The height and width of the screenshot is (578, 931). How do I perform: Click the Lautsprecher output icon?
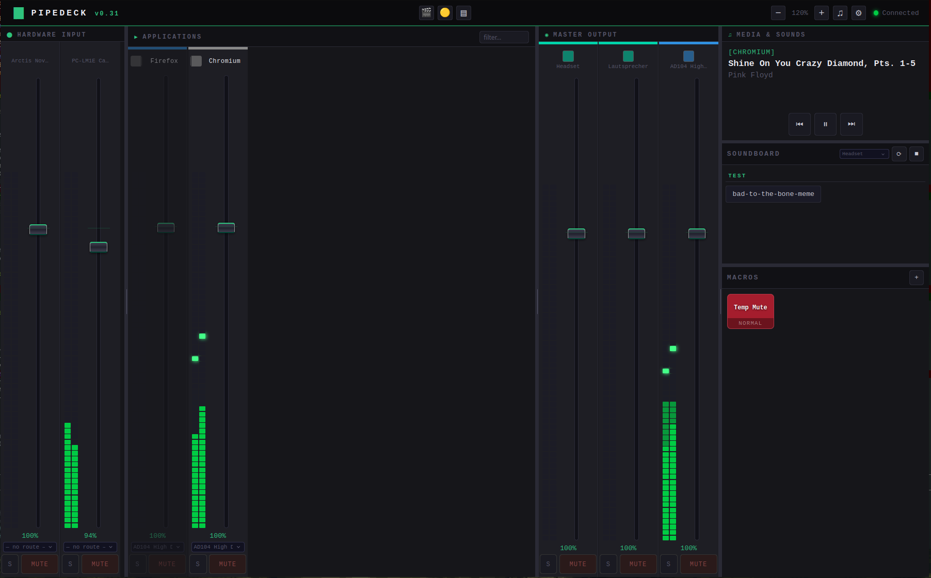[628, 56]
